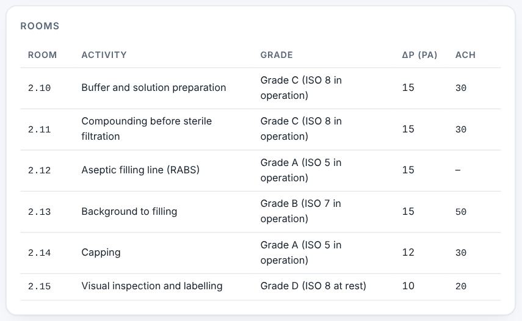Click the GRADE column header

[x=277, y=55]
